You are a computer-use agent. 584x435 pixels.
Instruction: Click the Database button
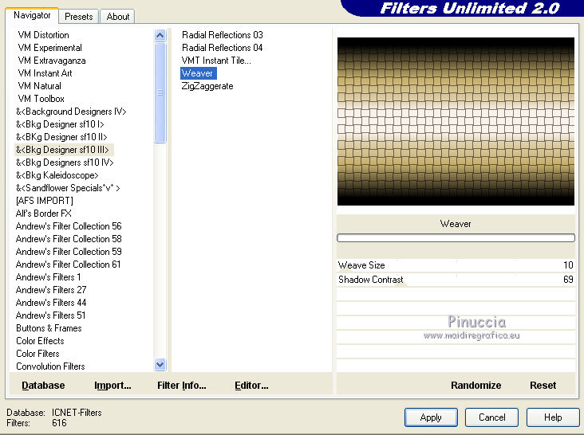(x=43, y=385)
